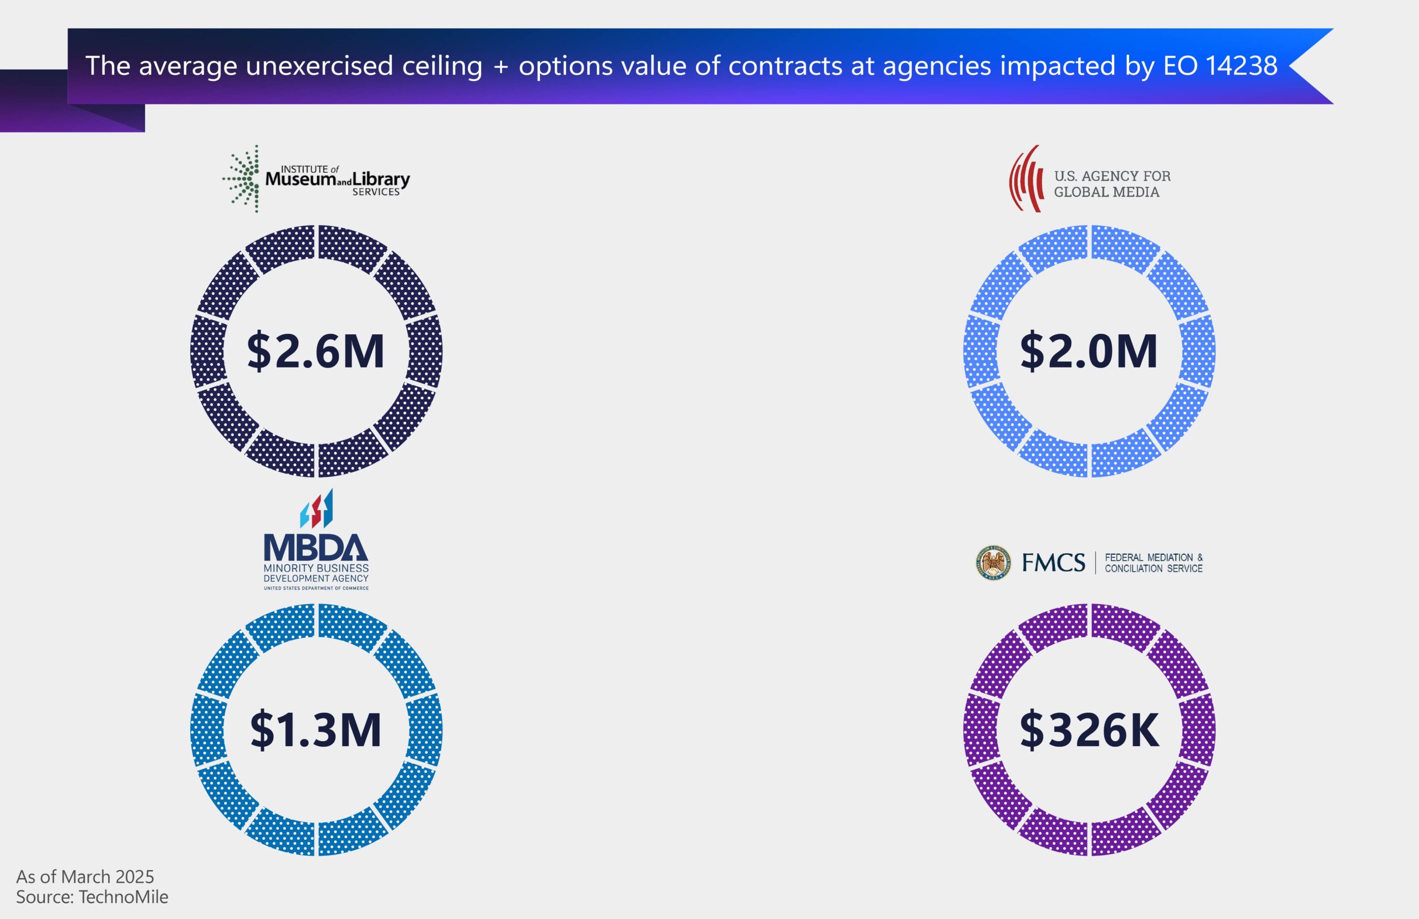Select the $326K figure

(1089, 730)
